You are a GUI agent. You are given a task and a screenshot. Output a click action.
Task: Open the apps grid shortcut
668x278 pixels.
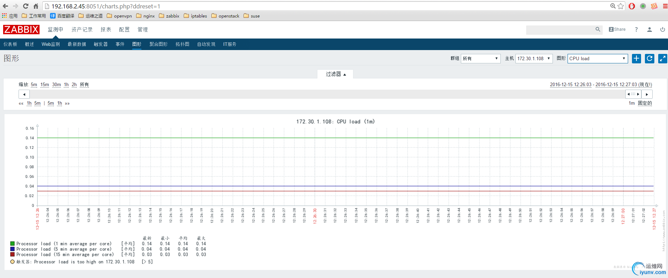pyautogui.click(x=4, y=16)
